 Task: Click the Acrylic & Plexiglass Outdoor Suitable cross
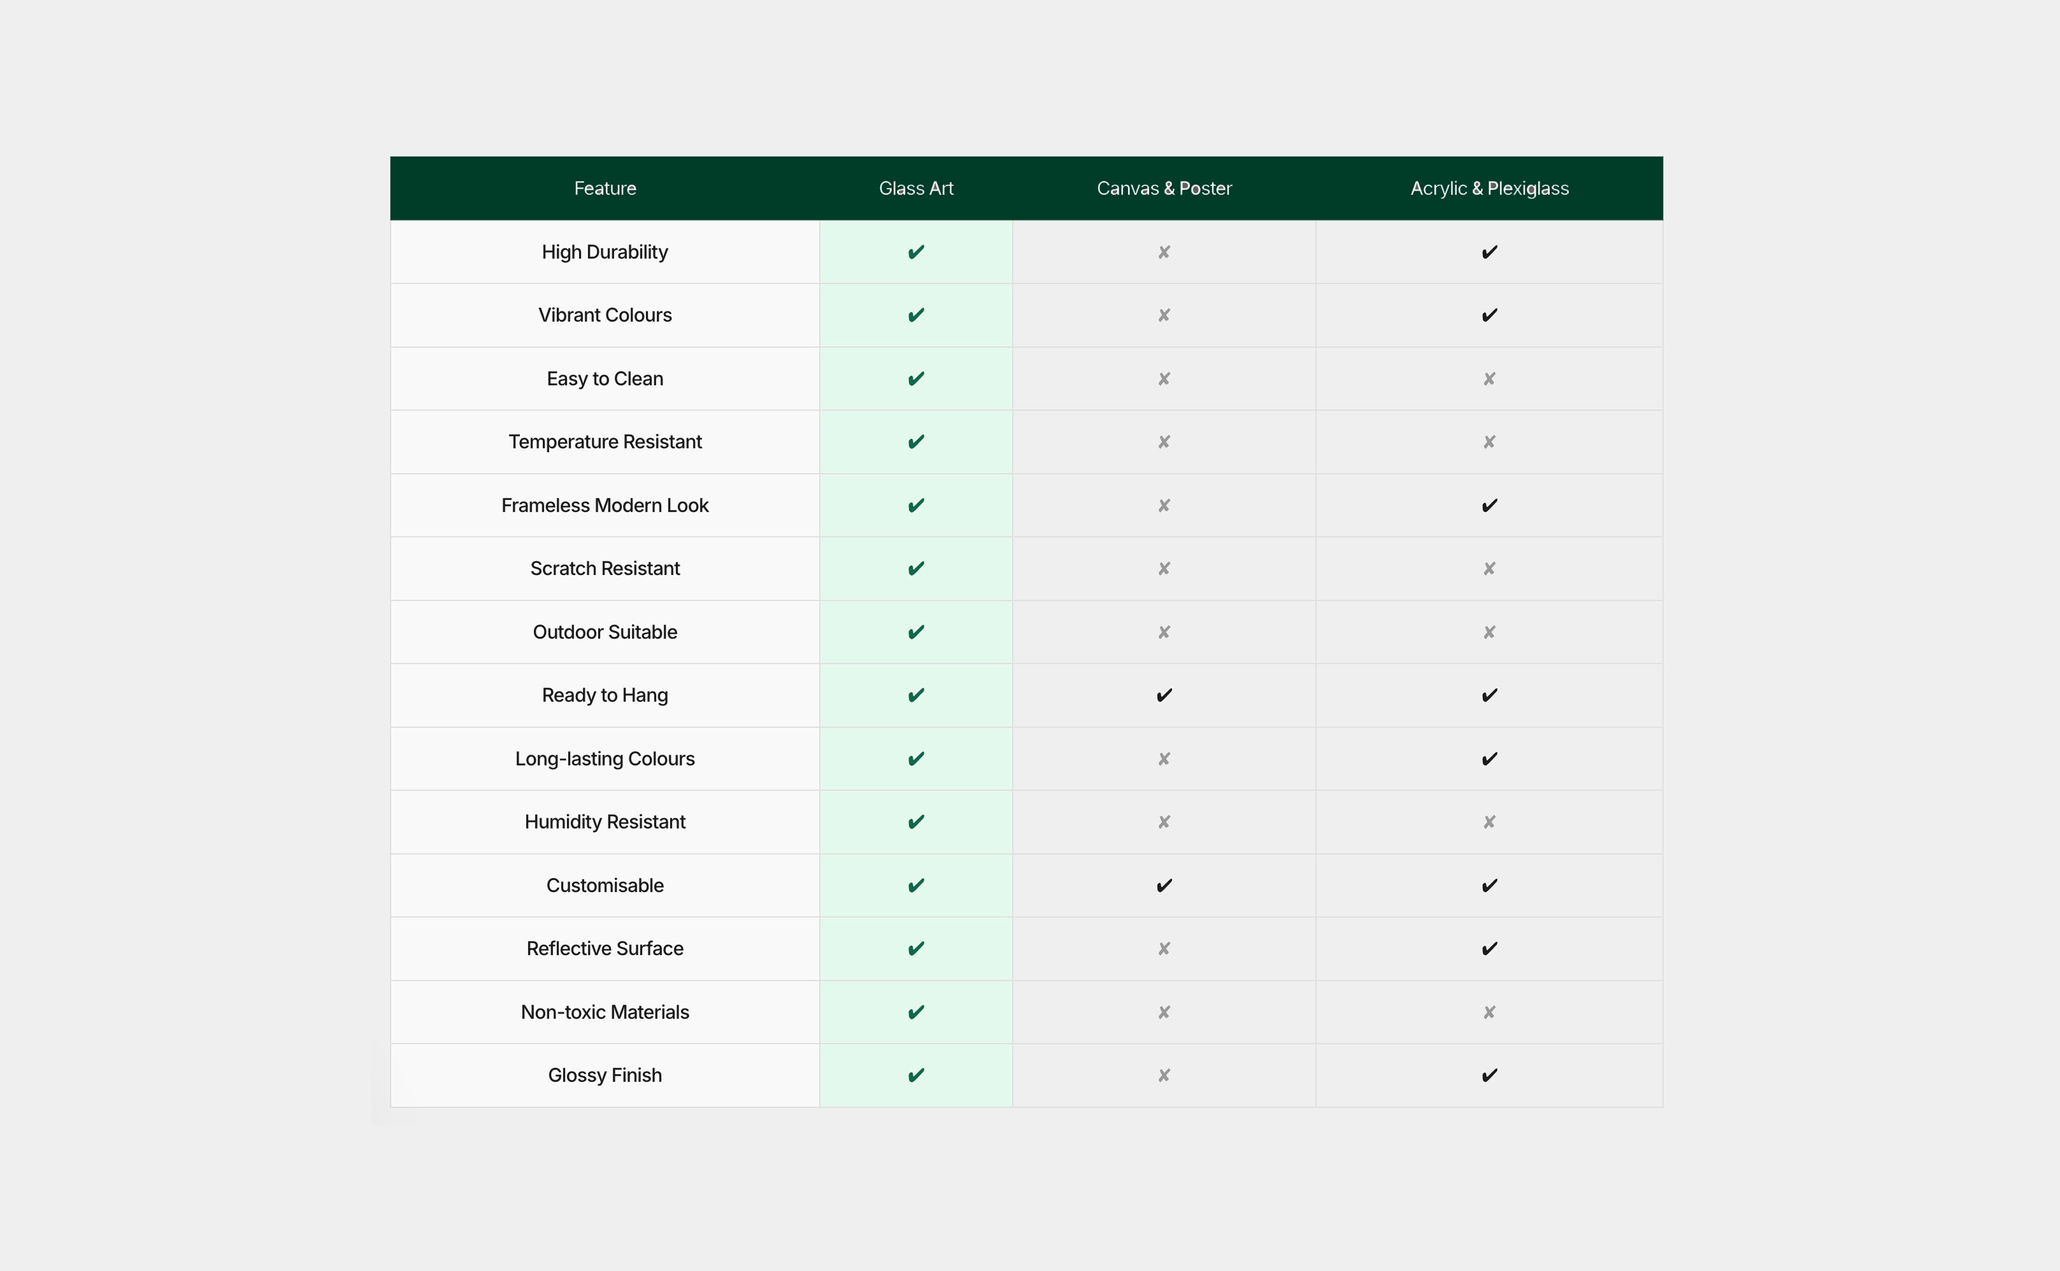coord(1489,632)
